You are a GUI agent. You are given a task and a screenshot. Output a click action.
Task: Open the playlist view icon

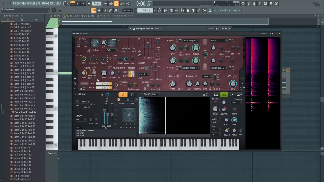click(x=160, y=10)
